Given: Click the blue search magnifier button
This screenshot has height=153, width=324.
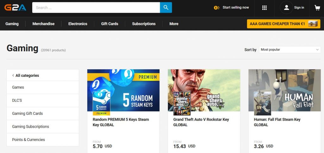Looking at the screenshot, I should pos(166,8).
